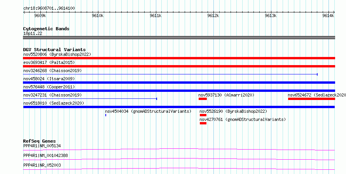Image resolution: width=346 pixels, height=174 pixels.
Task: Click the PPP4R1|NM_005134 label
Action: tap(42, 146)
